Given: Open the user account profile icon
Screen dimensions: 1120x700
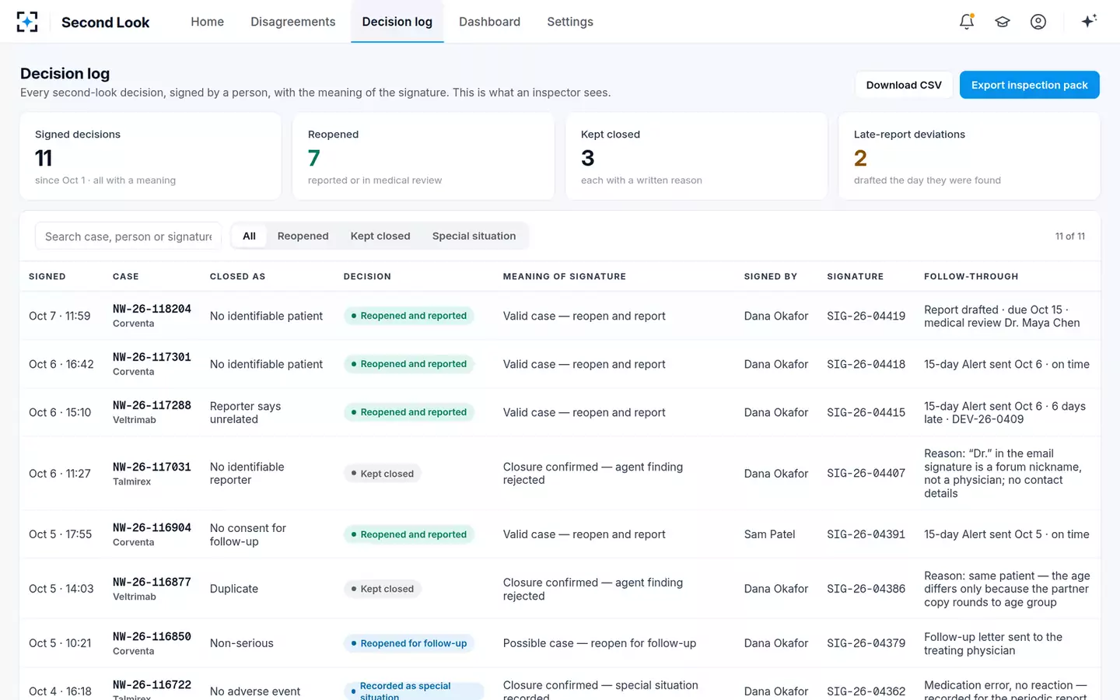Looking at the screenshot, I should coord(1038,22).
